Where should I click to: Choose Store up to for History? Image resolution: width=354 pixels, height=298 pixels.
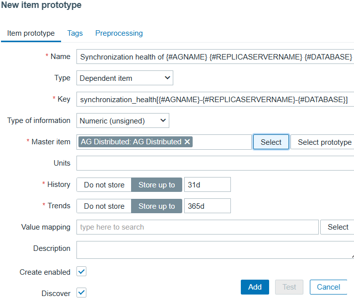156,185
